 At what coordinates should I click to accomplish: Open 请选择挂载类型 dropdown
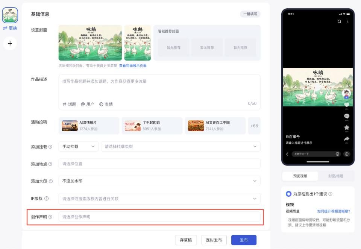tap(181, 146)
